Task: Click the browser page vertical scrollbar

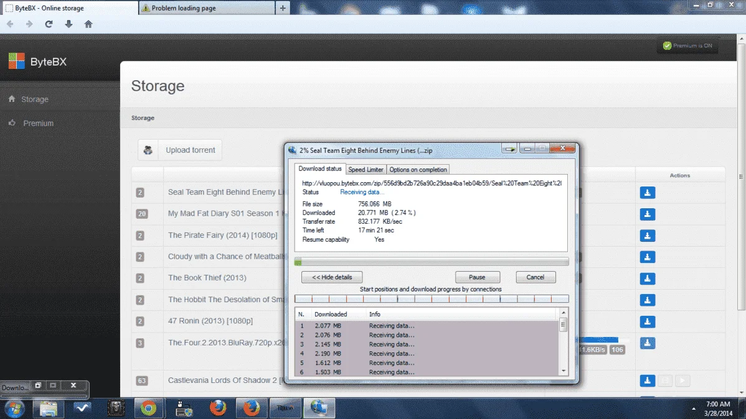Action: 741,176
